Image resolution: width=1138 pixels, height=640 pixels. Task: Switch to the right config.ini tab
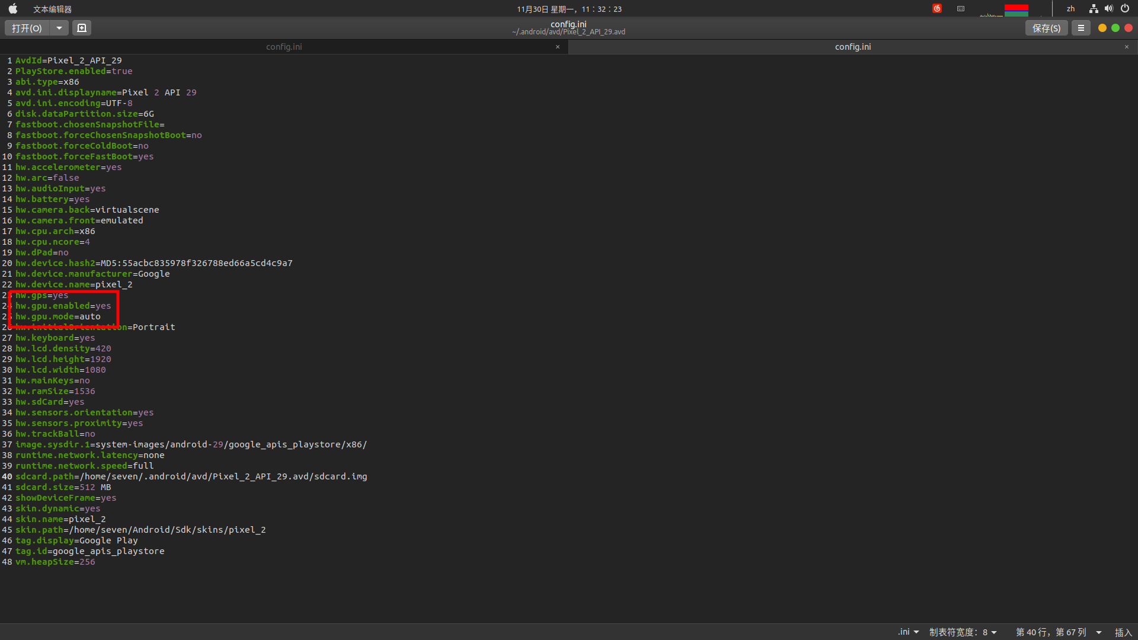coord(852,47)
